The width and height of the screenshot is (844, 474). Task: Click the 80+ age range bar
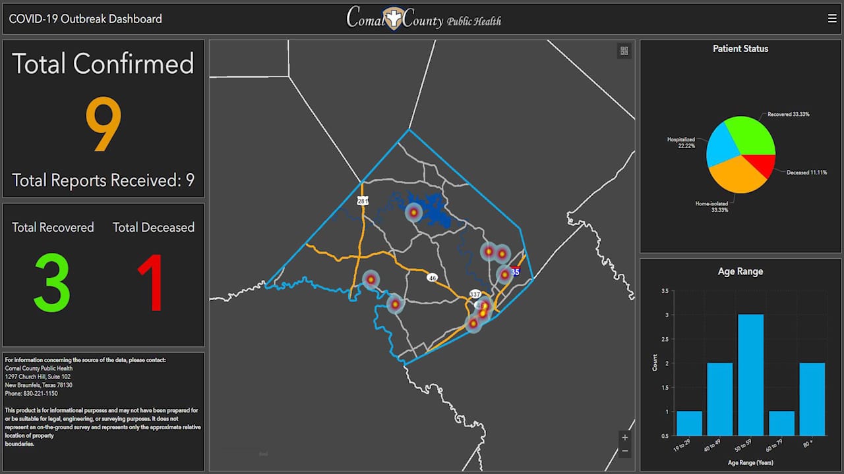pyautogui.click(x=812, y=399)
